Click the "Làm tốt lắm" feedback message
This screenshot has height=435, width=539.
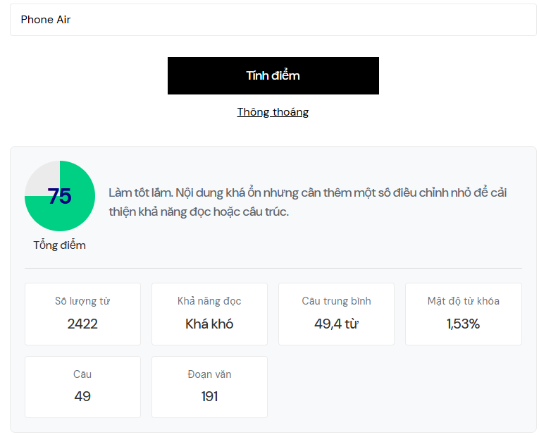[x=308, y=202]
